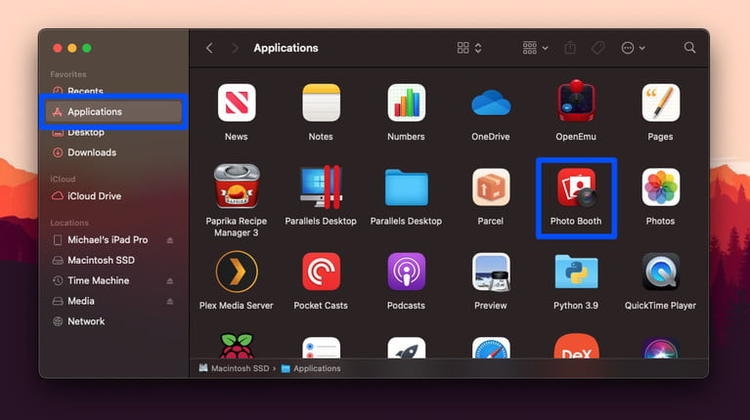Open the Pocket Casts app
This screenshot has width=750, height=420.
321,272
